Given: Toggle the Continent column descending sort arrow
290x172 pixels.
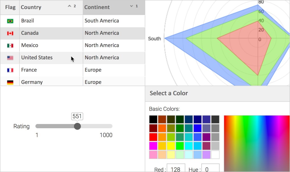Looking at the screenshot, I should click(x=131, y=6).
